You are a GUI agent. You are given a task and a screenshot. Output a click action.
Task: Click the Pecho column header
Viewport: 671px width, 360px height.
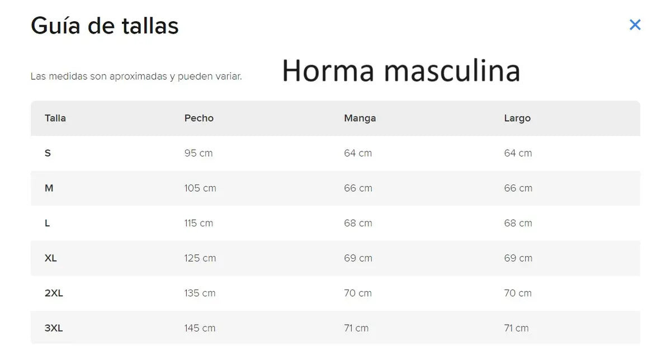(x=199, y=118)
